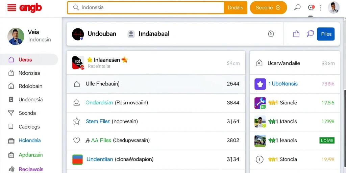This screenshot has height=173, width=346.
Task: Open Holendeia sidebar link
Action: click(x=30, y=140)
